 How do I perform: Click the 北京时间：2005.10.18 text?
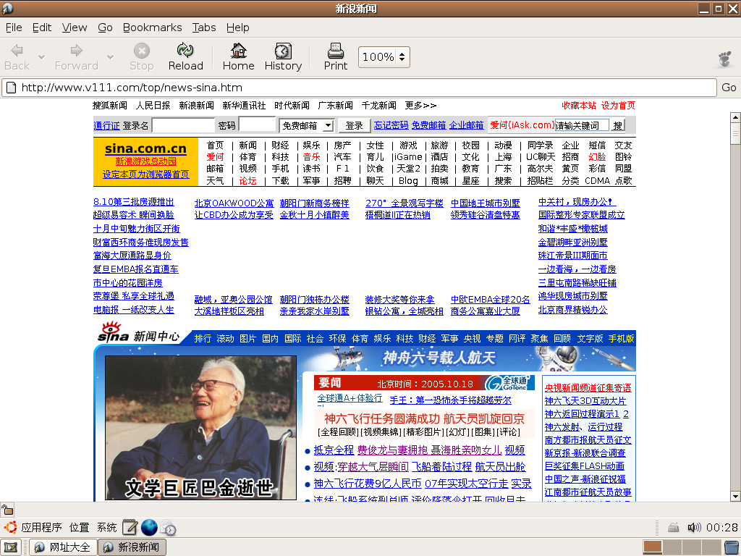[x=425, y=384]
